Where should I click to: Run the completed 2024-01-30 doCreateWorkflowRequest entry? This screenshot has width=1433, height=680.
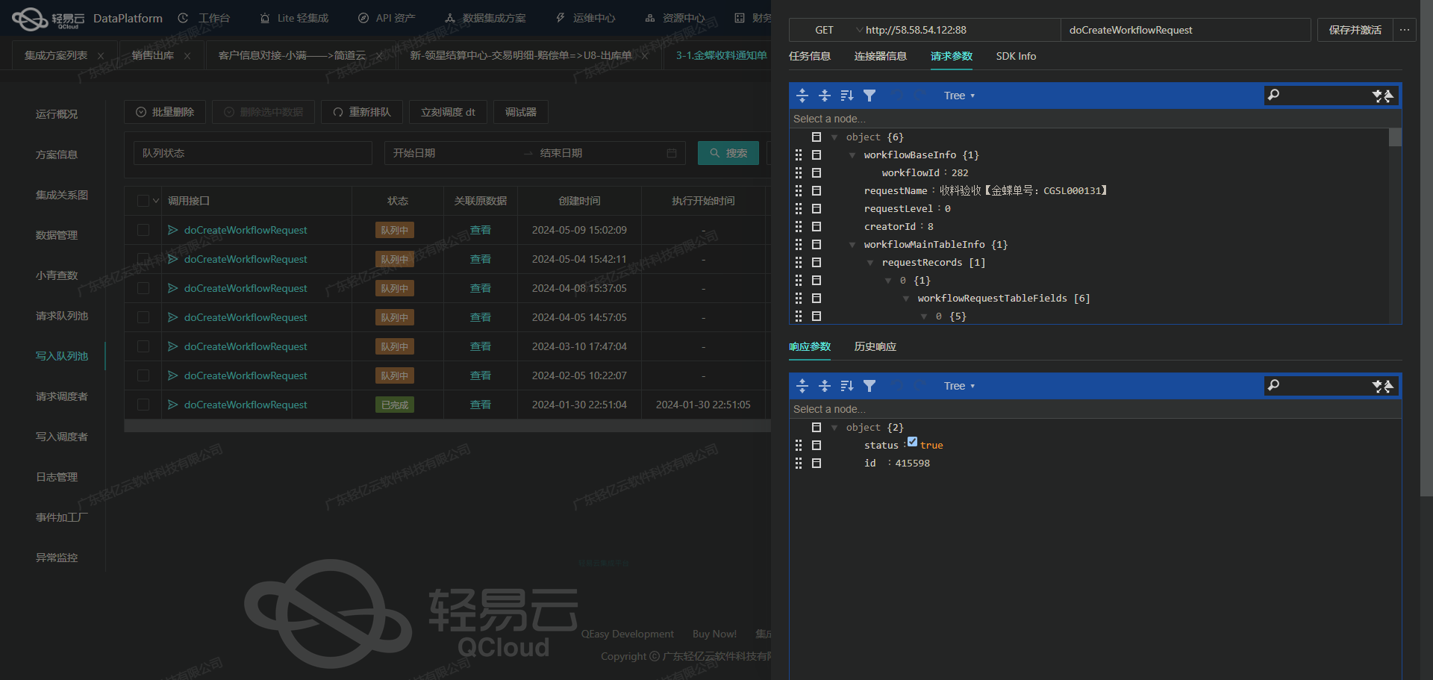(172, 405)
